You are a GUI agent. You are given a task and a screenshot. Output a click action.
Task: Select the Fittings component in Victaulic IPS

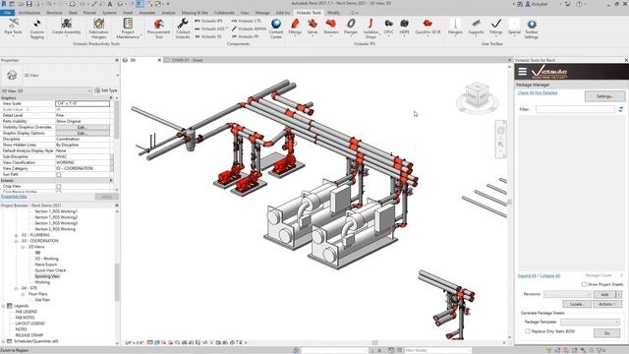pos(295,27)
